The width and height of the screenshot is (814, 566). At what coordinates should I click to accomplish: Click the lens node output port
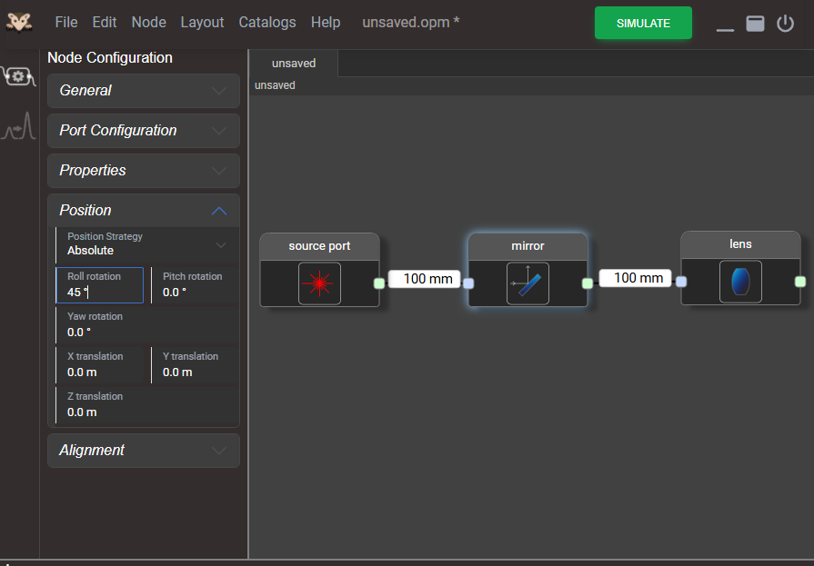click(800, 282)
